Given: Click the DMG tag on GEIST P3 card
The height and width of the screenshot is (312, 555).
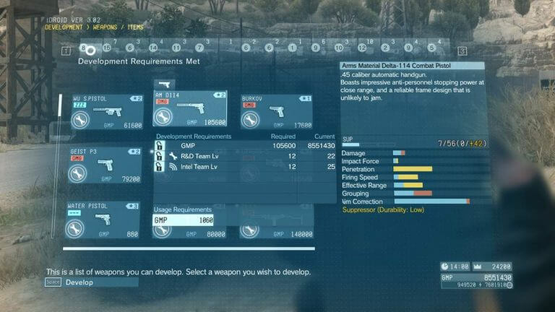Looking at the screenshot, I should tap(77, 158).
